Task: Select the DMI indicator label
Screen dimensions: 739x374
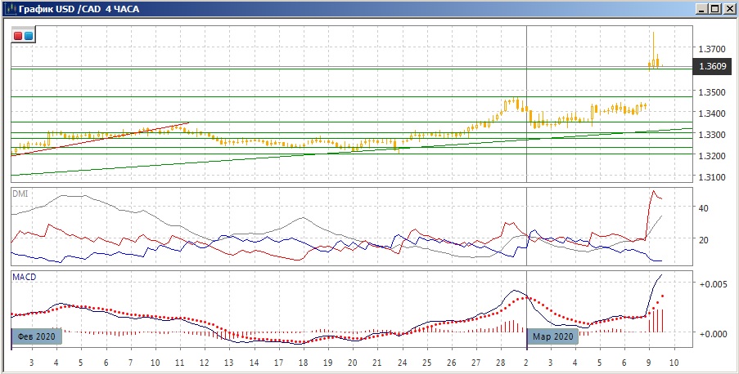Action: (x=20, y=194)
